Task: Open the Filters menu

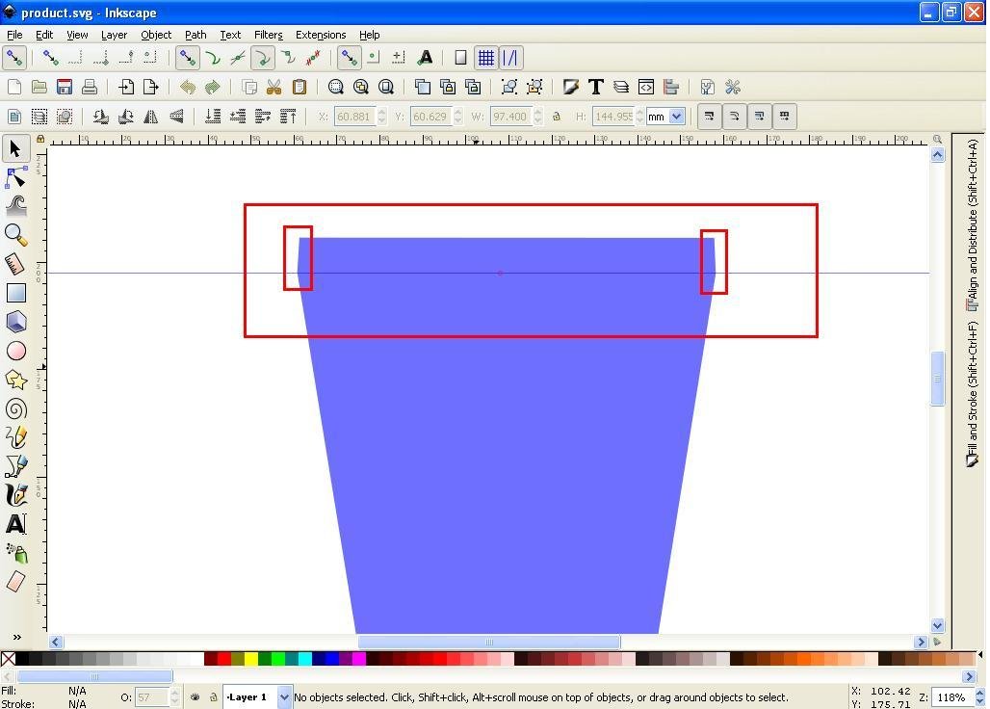Action: pos(268,35)
